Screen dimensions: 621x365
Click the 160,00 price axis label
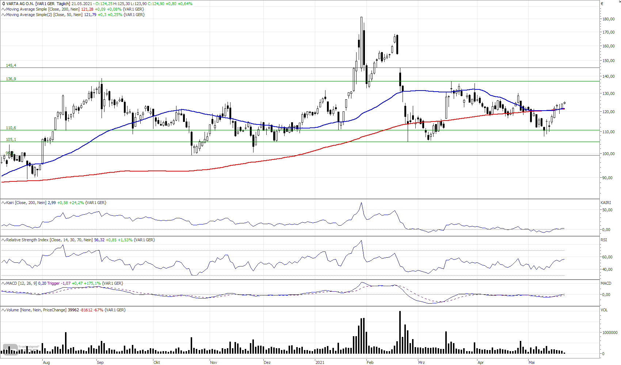[x=609, y=46]
